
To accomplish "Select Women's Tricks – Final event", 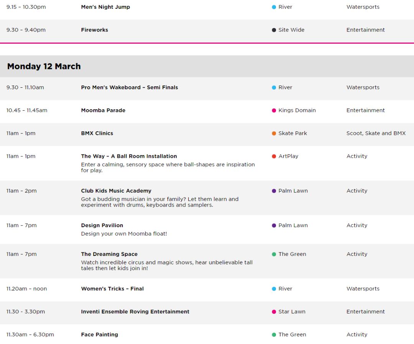I will coord(112,288).
